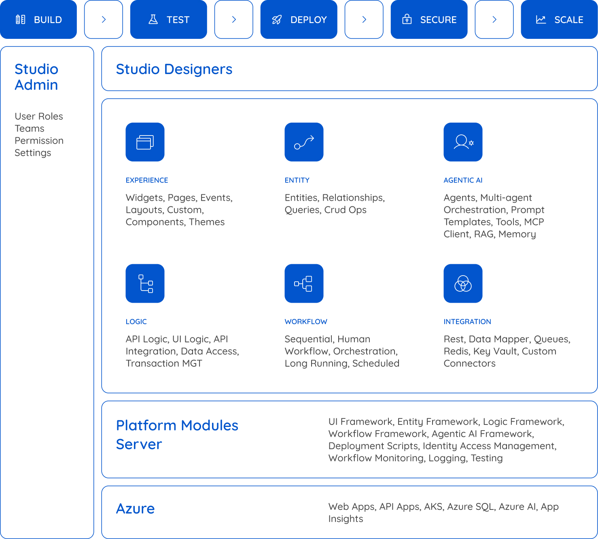Viewport: 598px width, 539px height.
Task: Select the Azure section heading
Action: (x=135, y=509)
